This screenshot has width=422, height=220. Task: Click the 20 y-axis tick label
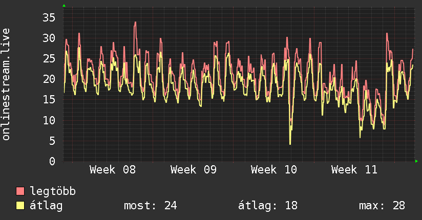pos(49,79)
